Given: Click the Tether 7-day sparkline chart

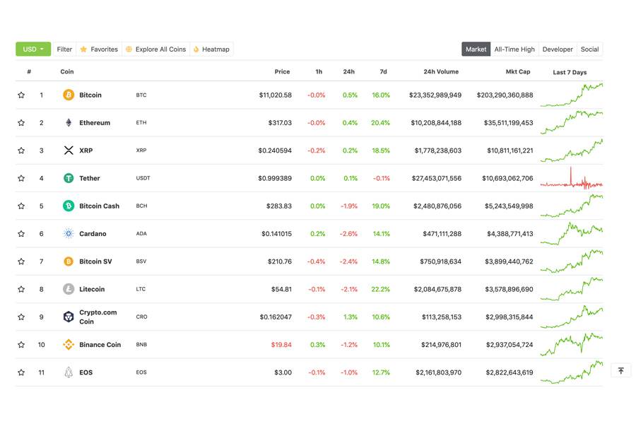Looking at the screenshot, I should click(x=571, y=179).
